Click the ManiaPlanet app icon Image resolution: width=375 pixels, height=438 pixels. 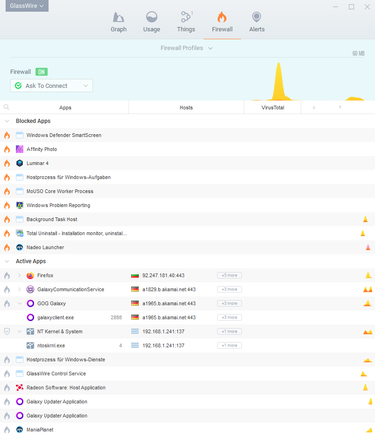pos(20,430)
